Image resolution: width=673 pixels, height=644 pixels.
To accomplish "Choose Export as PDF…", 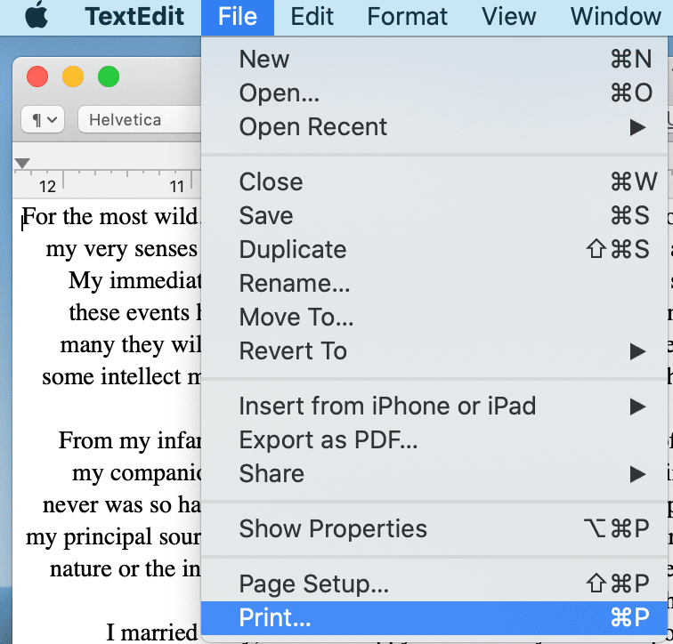I will click(x=434, y=440).
